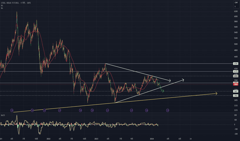Open the 't' unit selector

click(x=235, y=6)
